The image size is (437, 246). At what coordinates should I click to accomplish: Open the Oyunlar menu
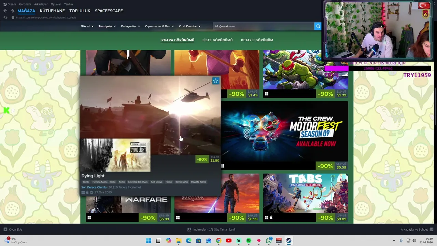point(56,4)
